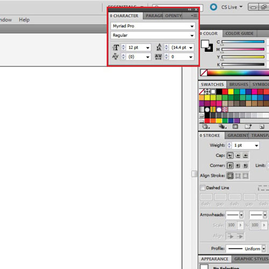Pick a color from the spectrum bar
The height and width of the screenshot is (269, 269).
(x=238, y=73)
